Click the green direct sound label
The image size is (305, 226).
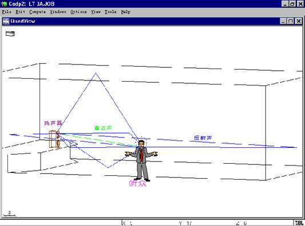click(x=103, y=128)
